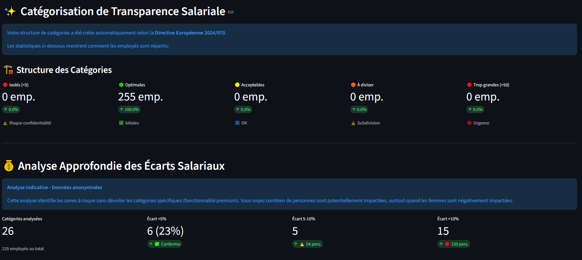Click the red dot next to Isolés (<5)
This screenshot has width=582, height=260.
pyautogui.click(x=5, y=85)
